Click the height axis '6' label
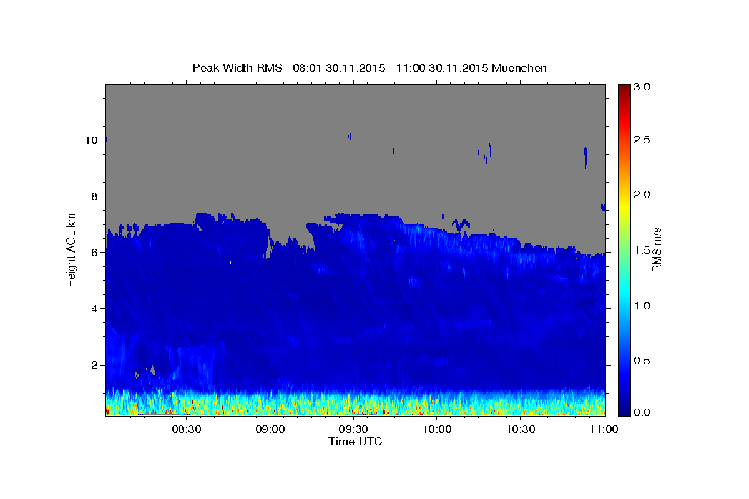Image resolution: width=749 pixels, height=499 pixels. coord(95,253)
